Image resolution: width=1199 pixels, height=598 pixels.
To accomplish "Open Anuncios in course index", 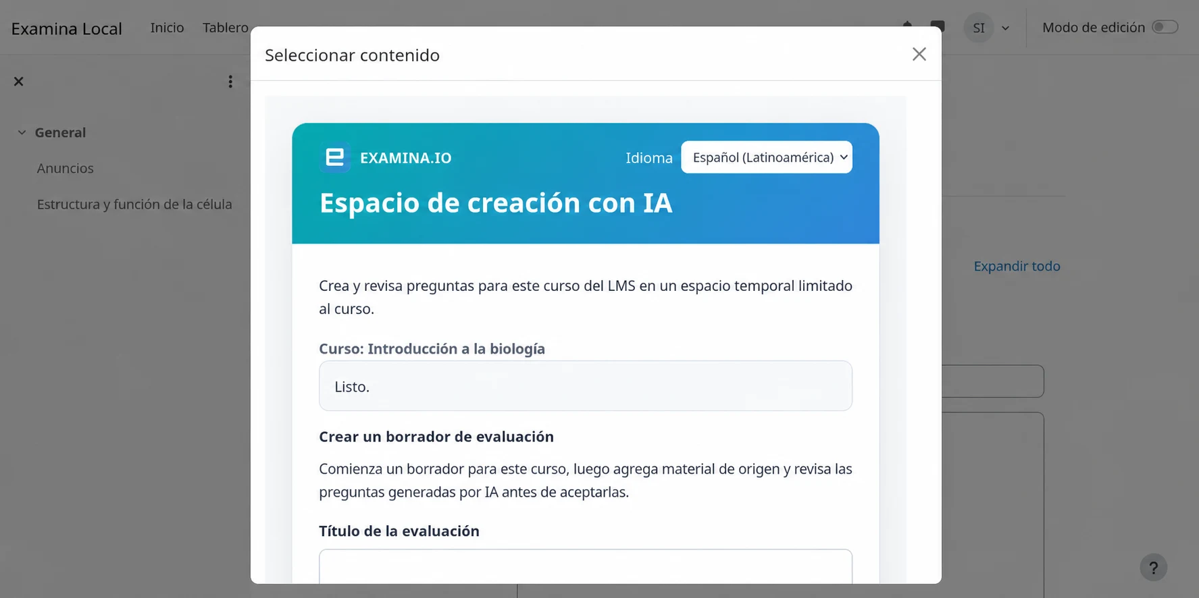I will point(66,168).
